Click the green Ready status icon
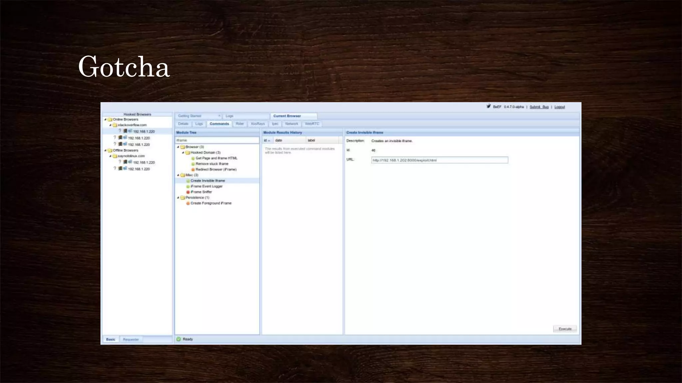This screenshot has width=682, height=383. [178, 339]
